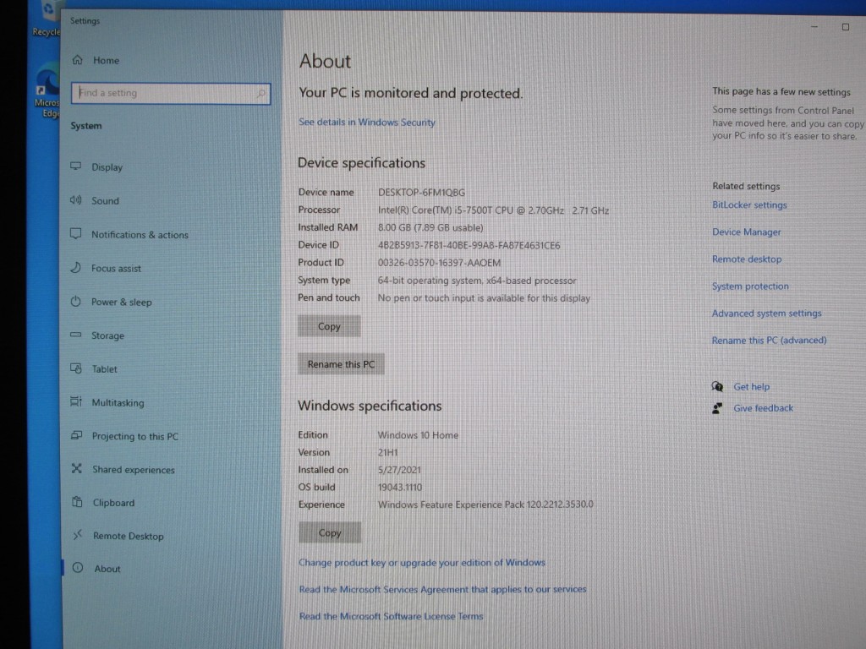
Task: Open Remote desktop related setting link
Action: pos(747,259)
